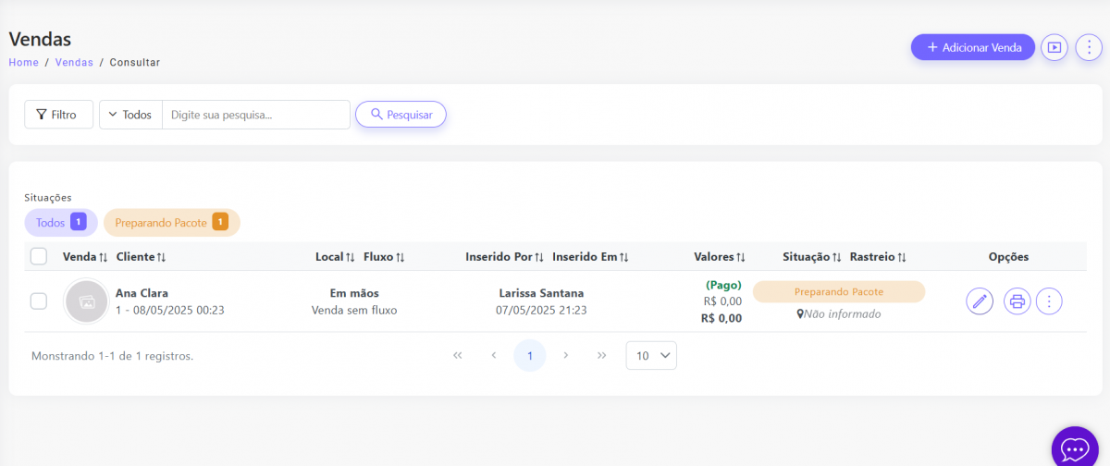The height and width of the screenshot is (466, 1110).
Task: Toggle the select-all checkbox in table header
Action: coord(39,257)
